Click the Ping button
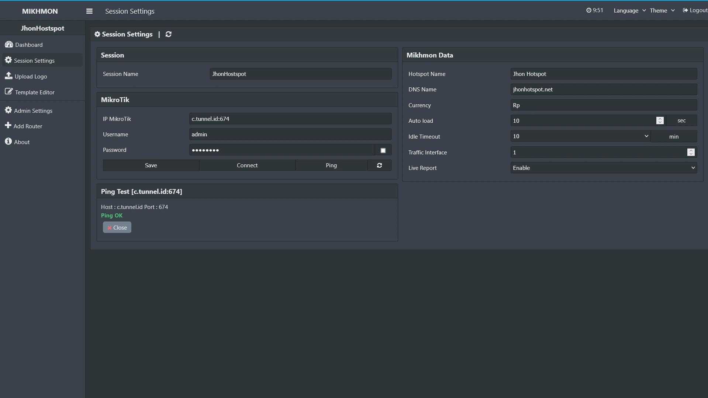The width and height of the screenshot is (708, 398). (x=331, y=165)
